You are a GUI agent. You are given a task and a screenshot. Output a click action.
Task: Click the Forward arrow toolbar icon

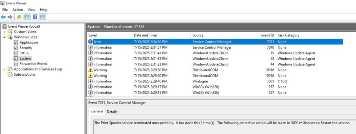pos(10,17)
